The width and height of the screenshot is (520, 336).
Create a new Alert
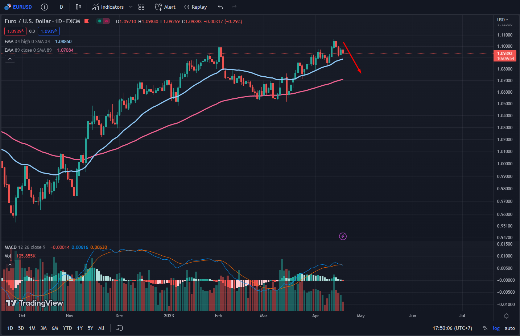[165, 7]
